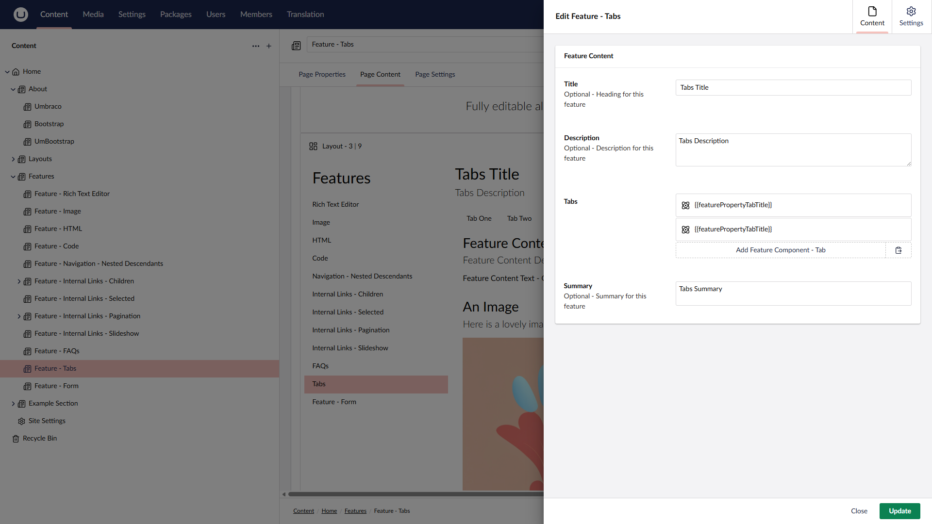This screenshot has height=524, width=932.
Task: Click the Tabs Title input field
Action: (x=793, y=88)
